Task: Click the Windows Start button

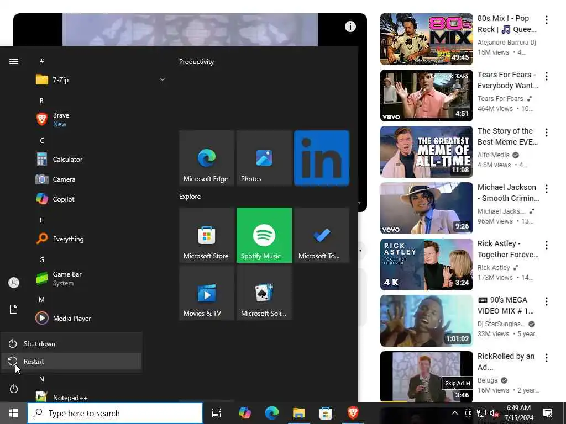Action: point(13,413)
